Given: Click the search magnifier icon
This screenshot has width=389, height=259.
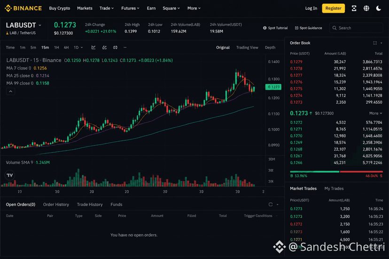Looking at the screenshot, I should (335, 28).
